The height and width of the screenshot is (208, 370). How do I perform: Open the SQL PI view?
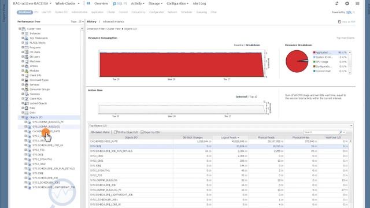coord(120,3)
